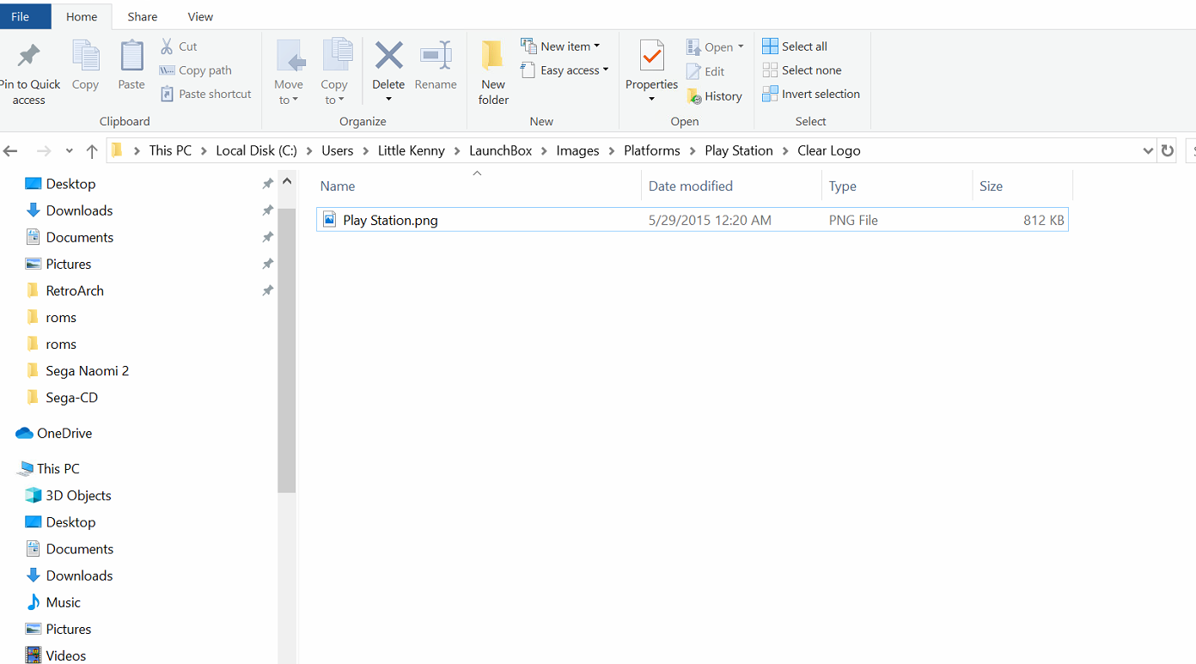Click Copy path in Clipboard group

click(196, 70)
